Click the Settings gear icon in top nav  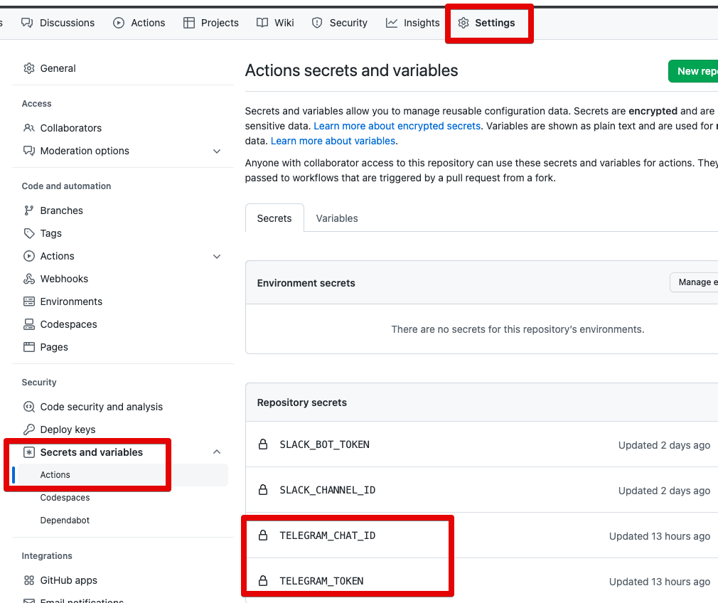pos(464,23)
